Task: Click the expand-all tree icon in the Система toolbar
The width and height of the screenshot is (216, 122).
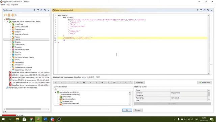Action: [x=9, y=15]
